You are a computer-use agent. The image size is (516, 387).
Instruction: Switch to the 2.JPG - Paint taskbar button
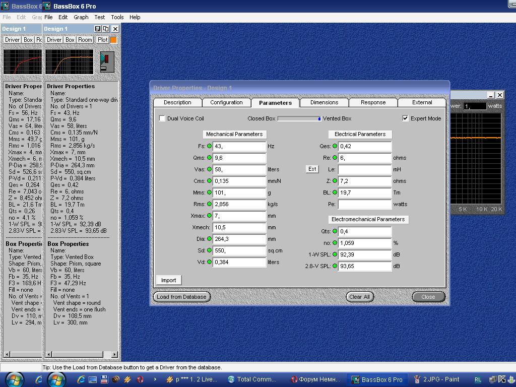point(436,379)
